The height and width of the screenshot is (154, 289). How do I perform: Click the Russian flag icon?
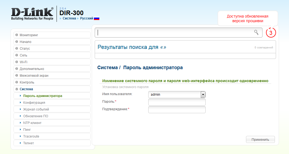(x=97, y=19)
